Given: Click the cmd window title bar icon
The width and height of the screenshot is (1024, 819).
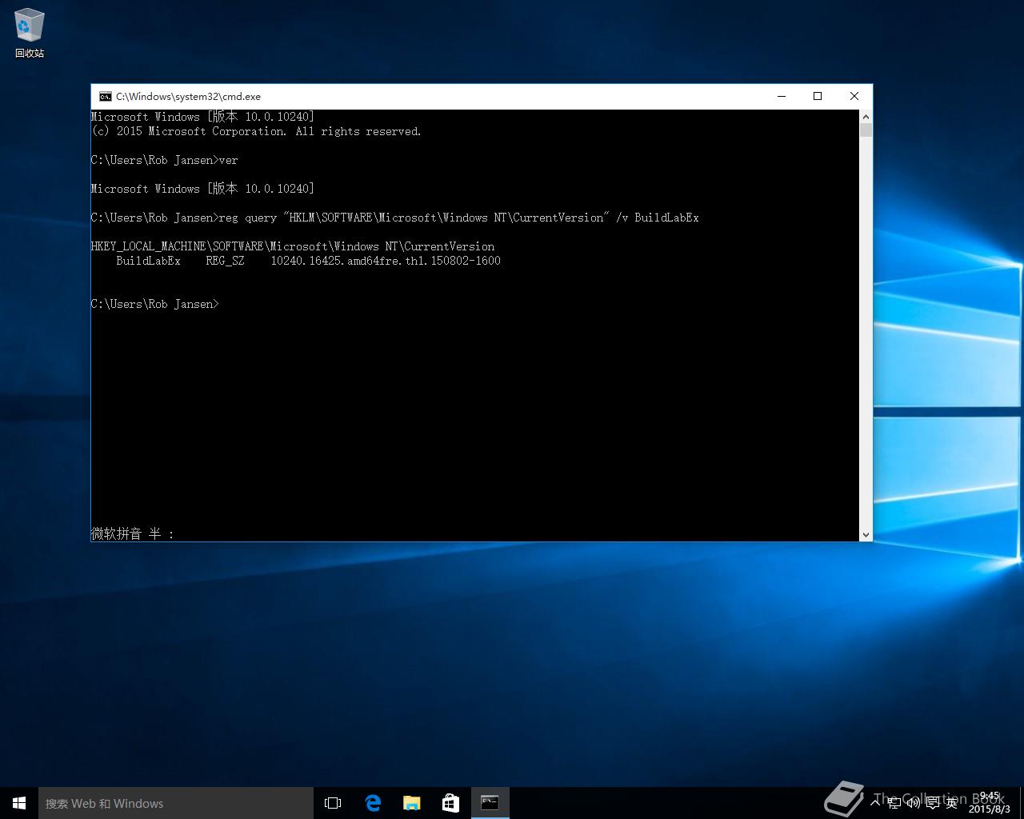Looking at the screenshot, I should 105,96.
